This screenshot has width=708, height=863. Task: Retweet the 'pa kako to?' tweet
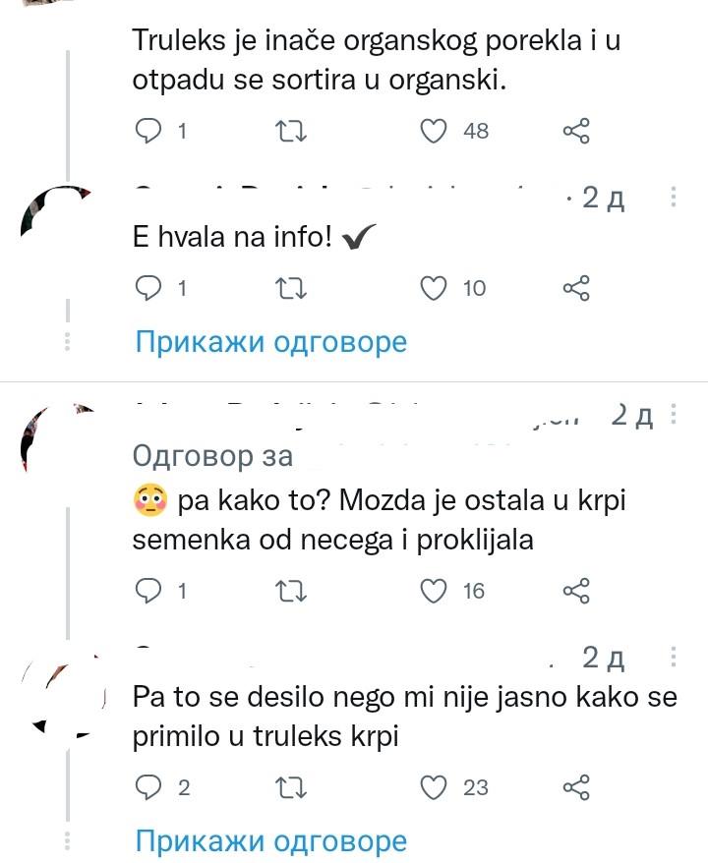coord(291,590)
